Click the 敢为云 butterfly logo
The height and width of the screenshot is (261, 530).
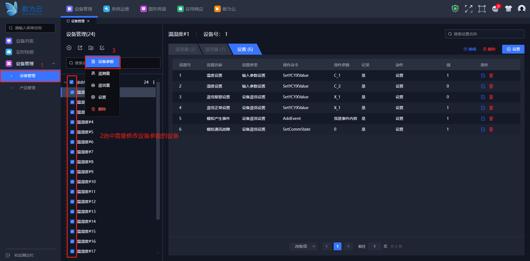[24, 9]
